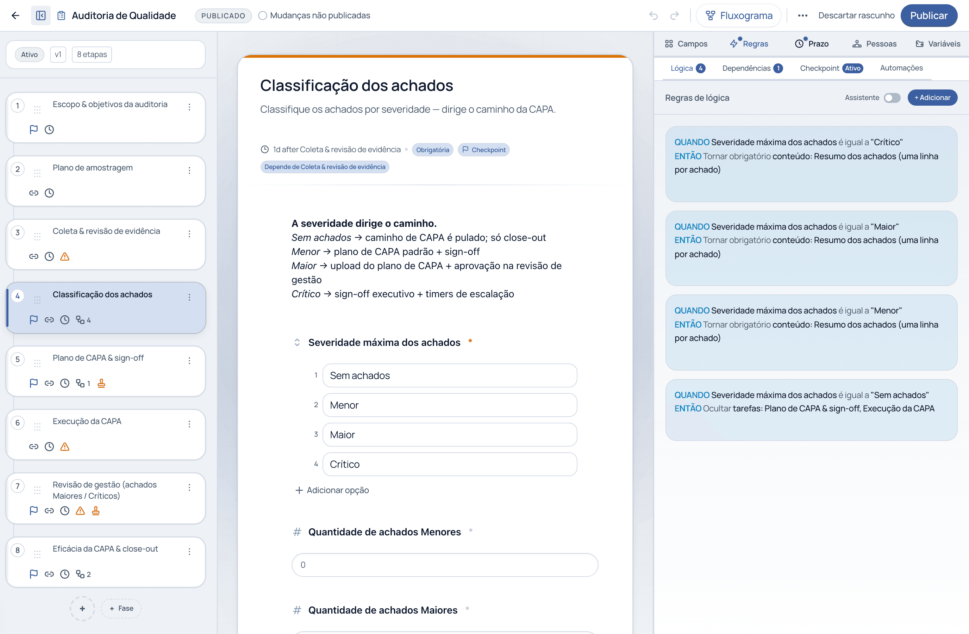The height and width of the screenshot is (634, 969).
Task: Open options menu for Plano de CAPA step
Action: click(x=189, y=360)
